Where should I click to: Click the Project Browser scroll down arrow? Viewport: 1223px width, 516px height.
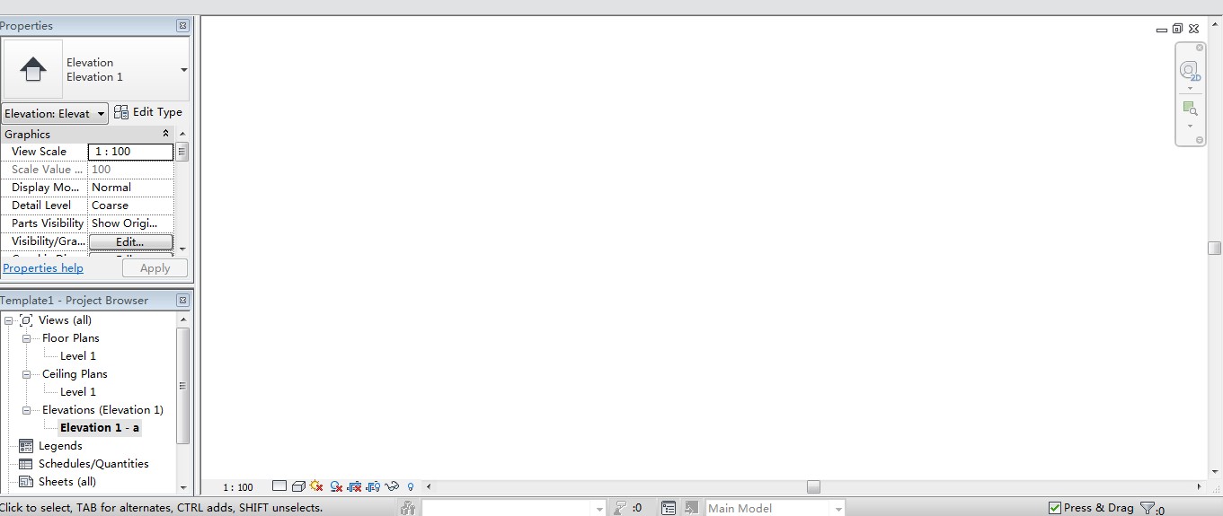[x=183, y=487]
